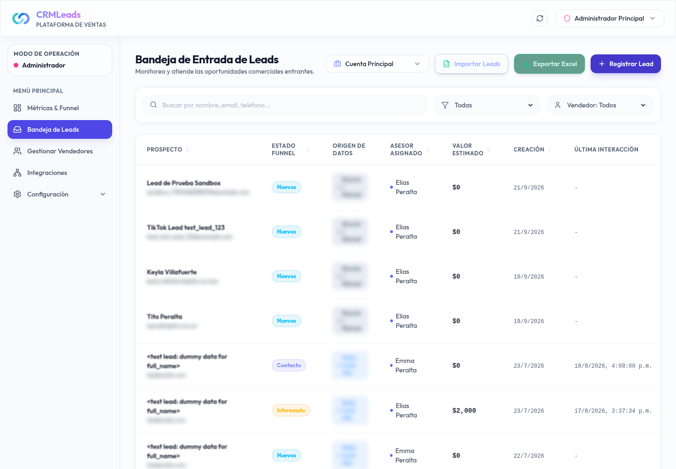Sort table by Valor Estimado column
676x469 pixels.
(471, 150)
